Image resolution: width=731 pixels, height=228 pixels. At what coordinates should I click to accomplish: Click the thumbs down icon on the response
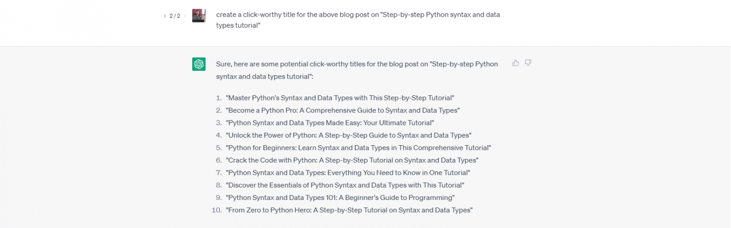pyautogui.click(x=528, y=63)
